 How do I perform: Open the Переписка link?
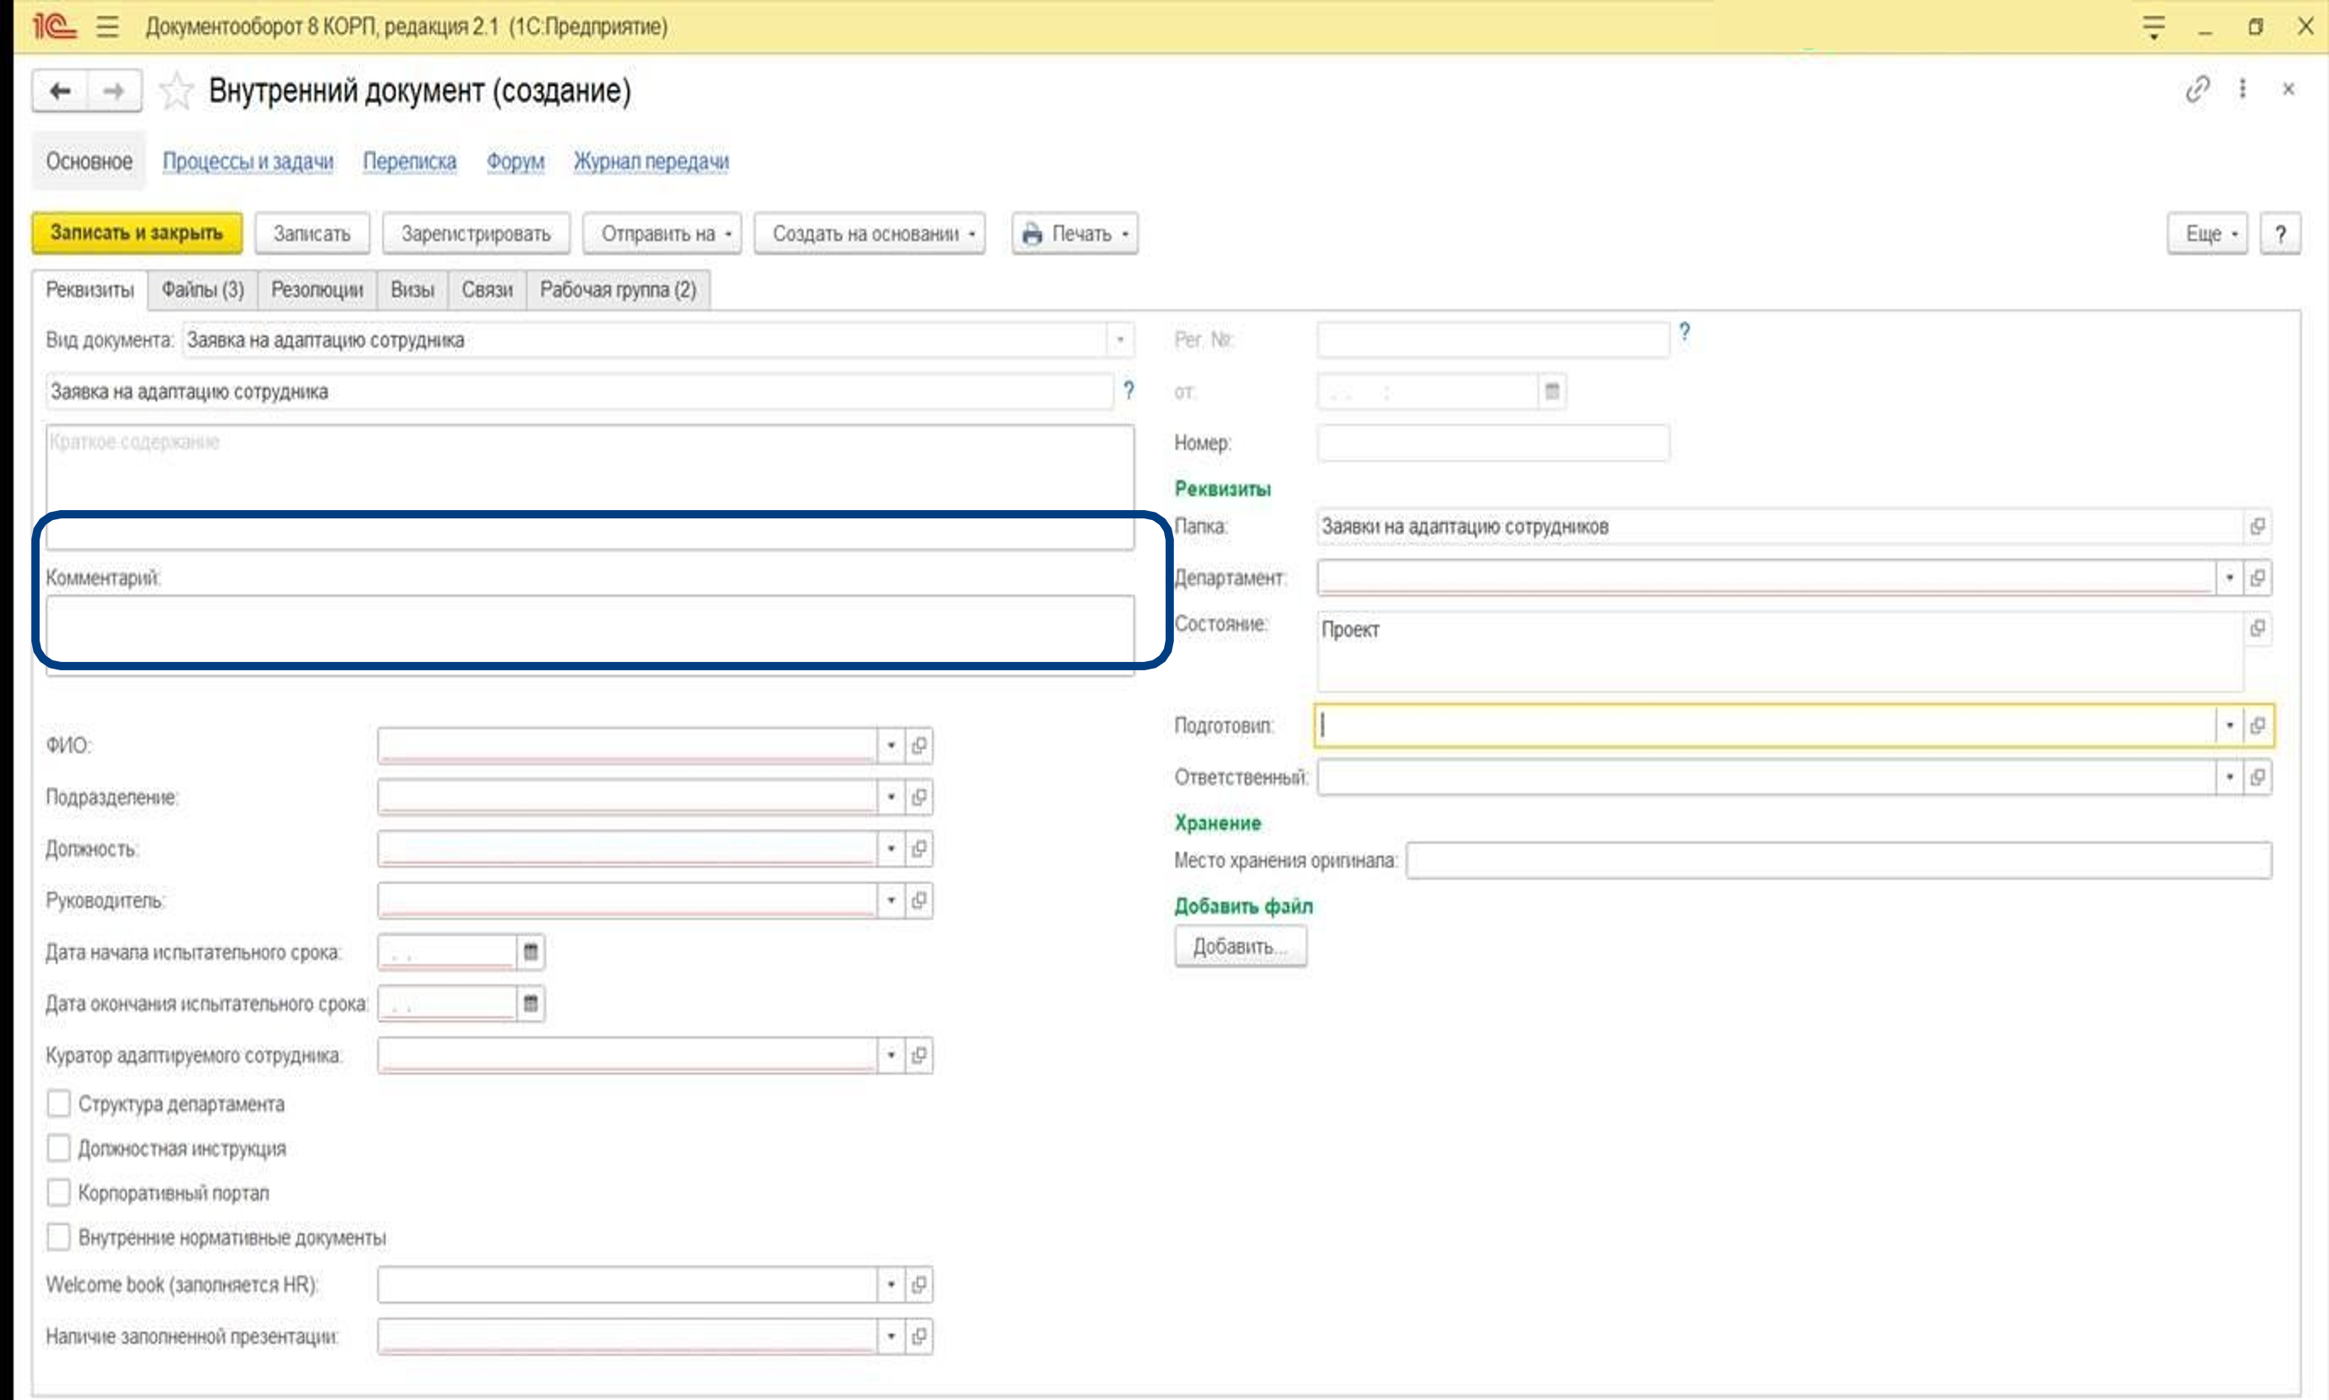(x=409, y=161)
